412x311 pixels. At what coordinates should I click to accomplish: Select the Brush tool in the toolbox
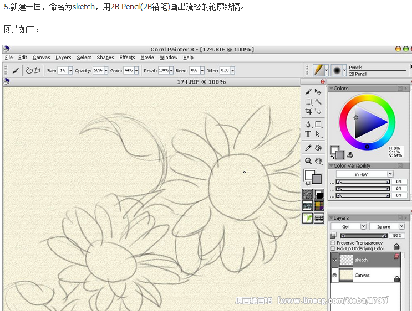[x=308, y=91]
